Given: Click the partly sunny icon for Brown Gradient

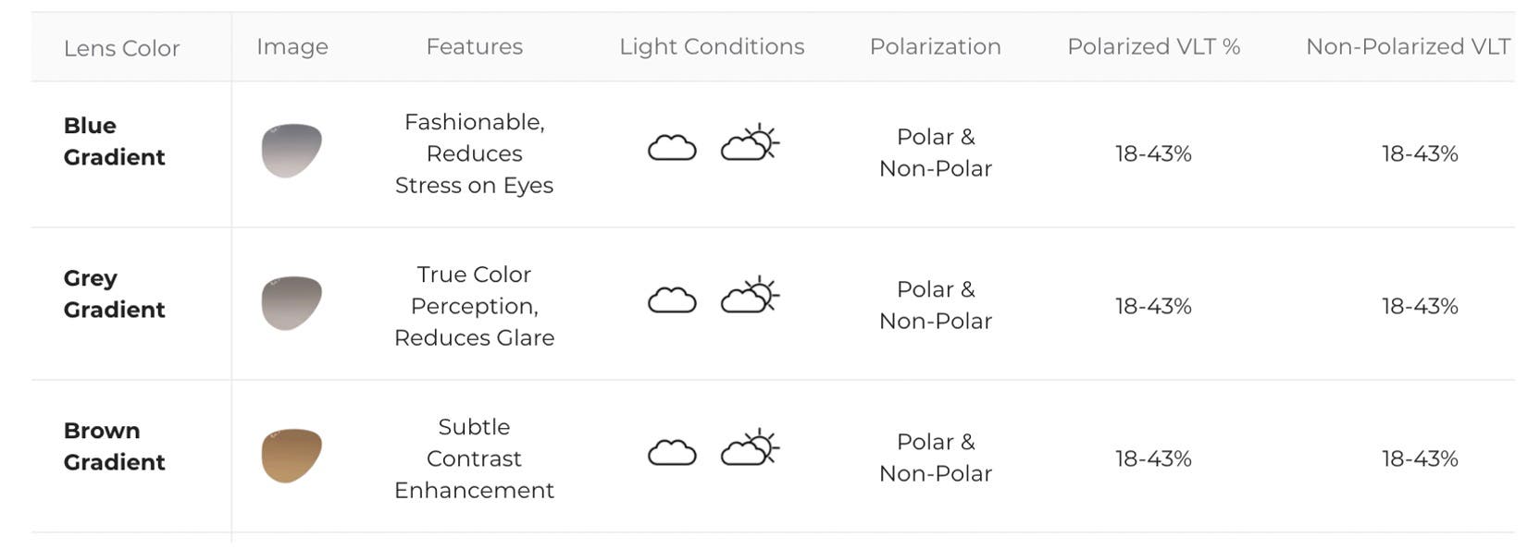Looking at the screenshot, I should tap(750, 447).
